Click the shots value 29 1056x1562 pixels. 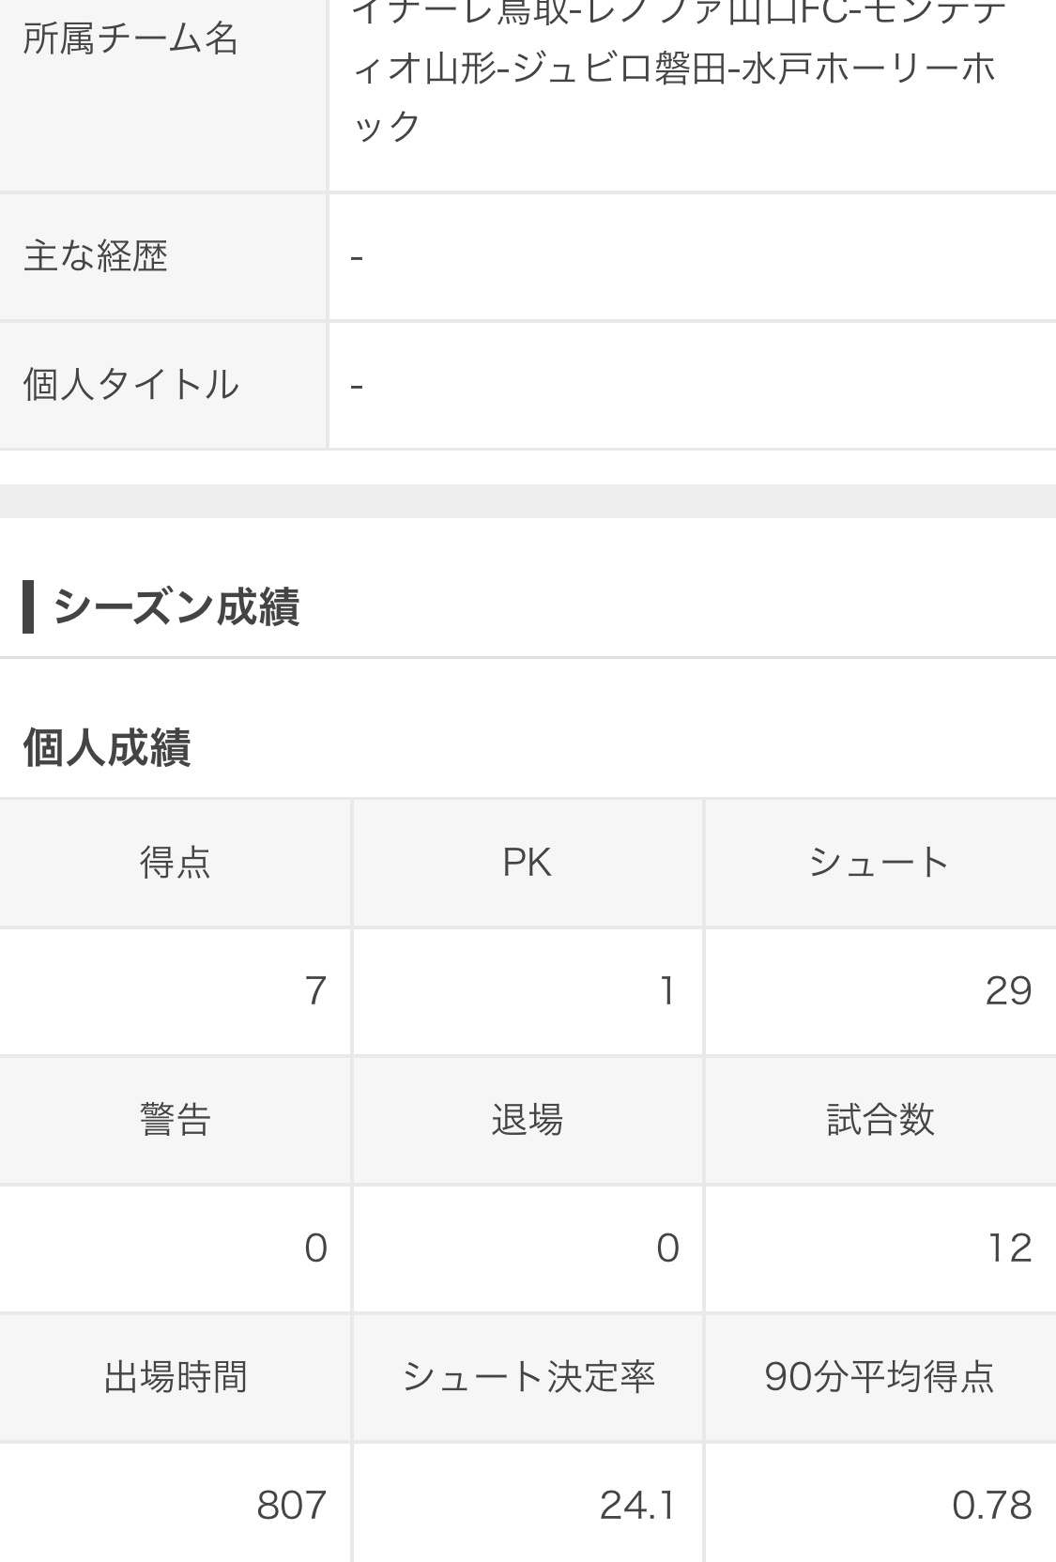click(x=1008, y=991)
